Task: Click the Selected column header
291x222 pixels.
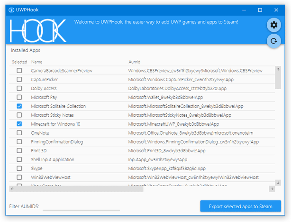Action: click(19, 62)
